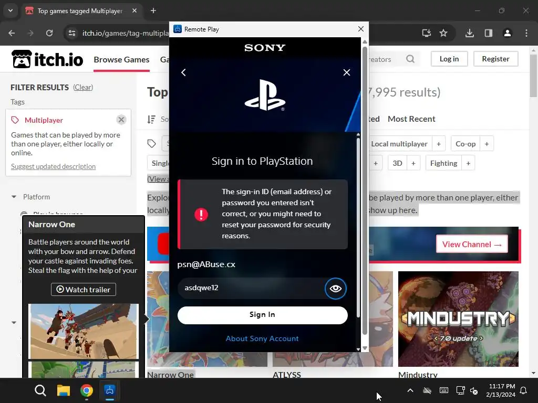
Task: Show hidden system tray icons chevron
Action: [410, 390]
